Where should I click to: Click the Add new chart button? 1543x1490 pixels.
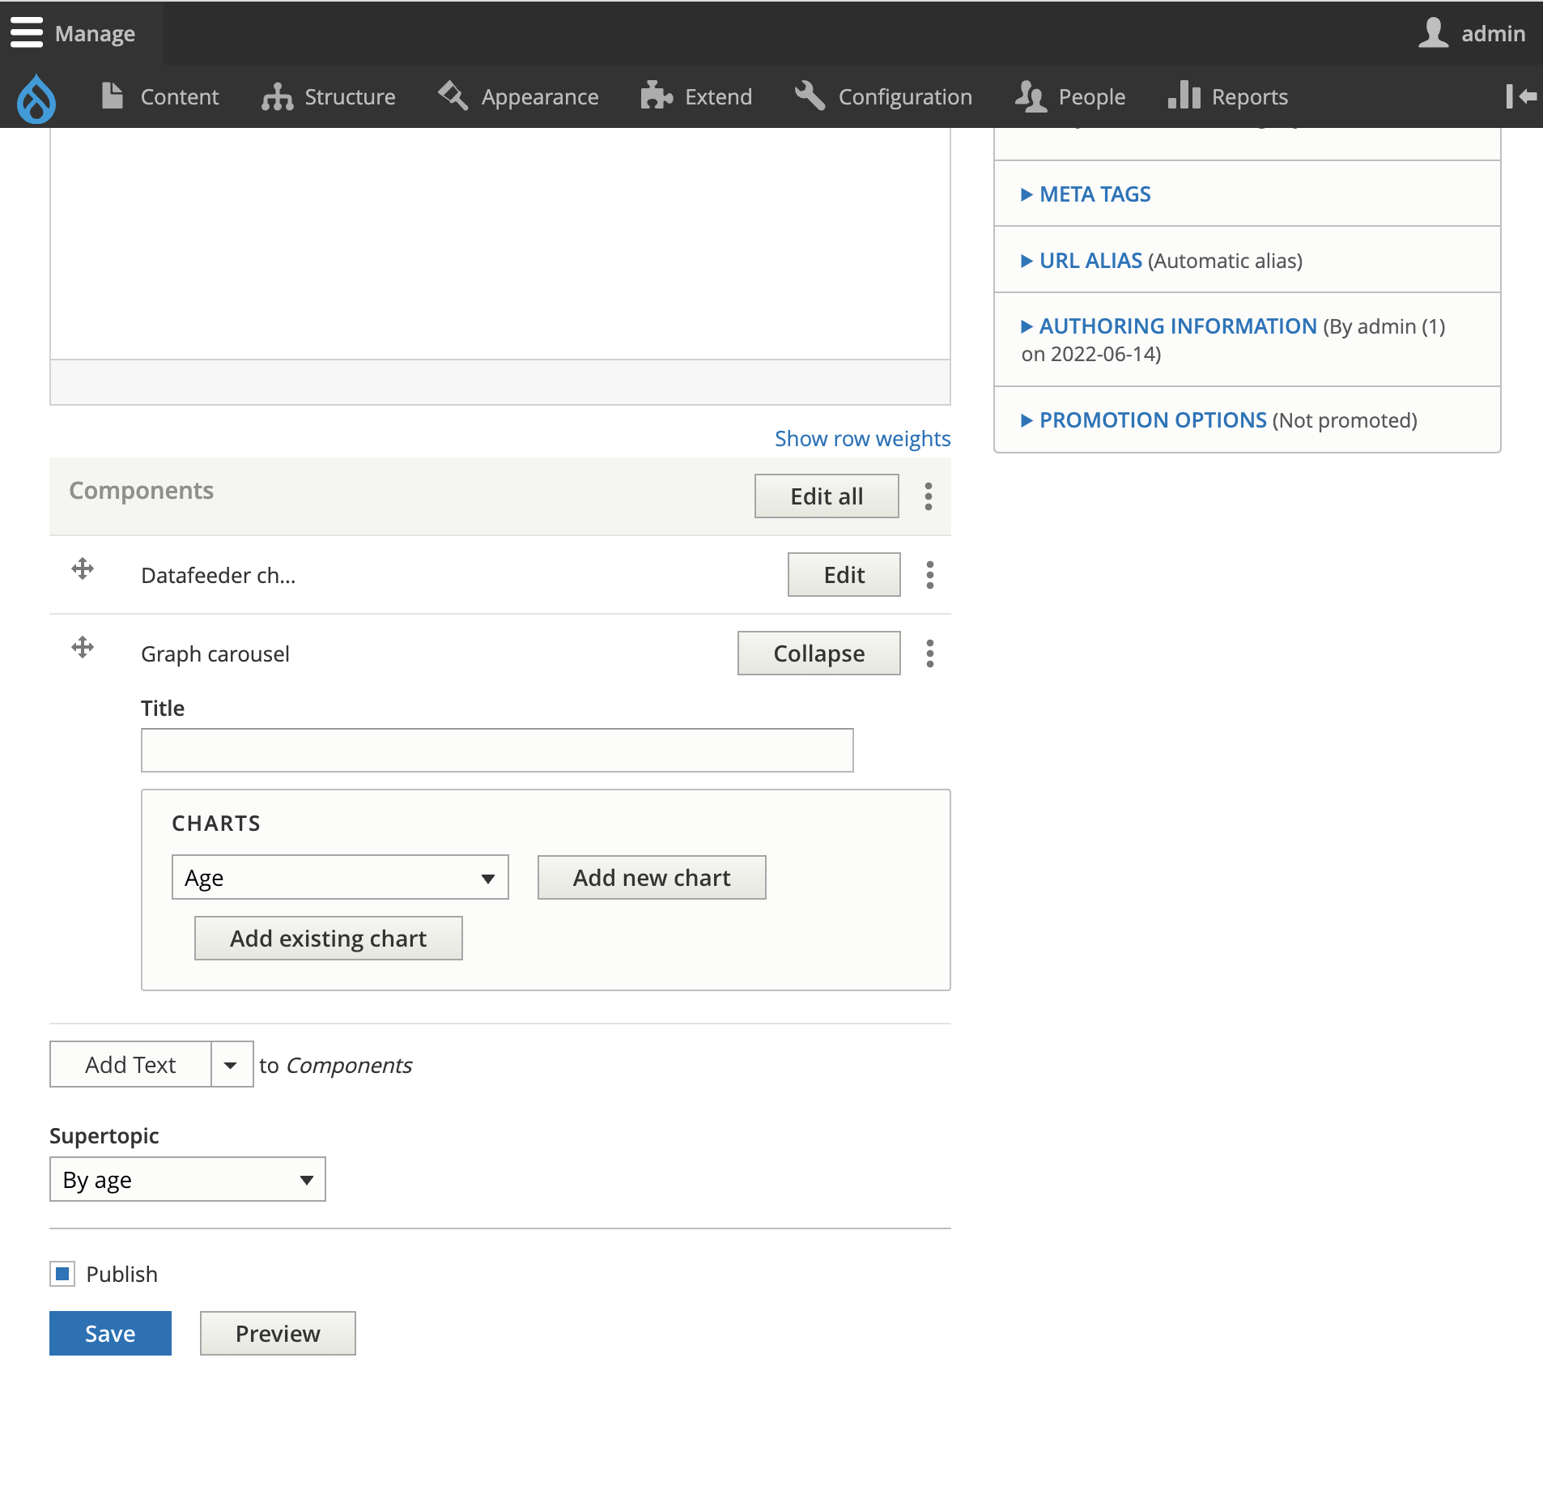coord(651,877)
